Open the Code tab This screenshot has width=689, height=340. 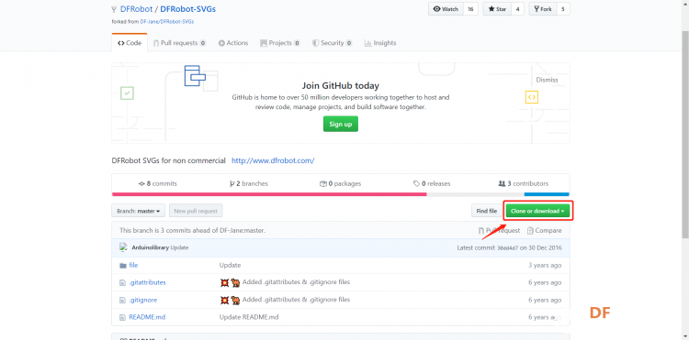[x=130, y=43]
